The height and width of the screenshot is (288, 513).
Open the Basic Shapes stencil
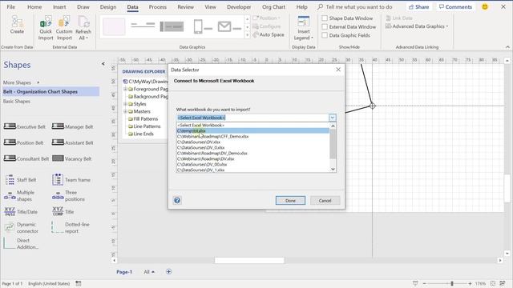tap(17, 102)
